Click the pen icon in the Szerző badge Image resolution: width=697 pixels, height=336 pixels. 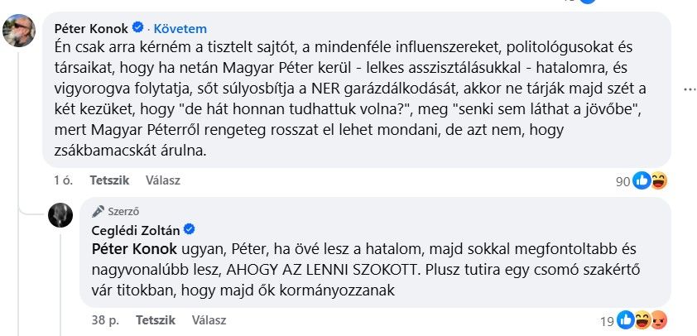coord(98,211)
